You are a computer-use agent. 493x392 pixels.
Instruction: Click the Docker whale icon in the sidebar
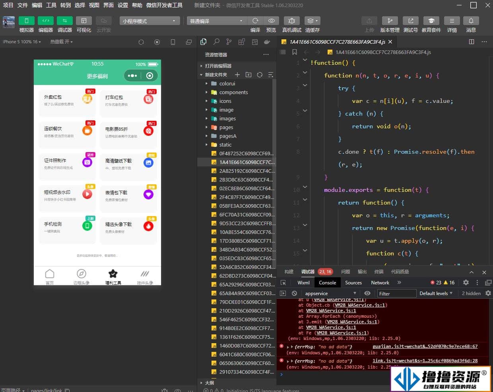tap(267, 42)
